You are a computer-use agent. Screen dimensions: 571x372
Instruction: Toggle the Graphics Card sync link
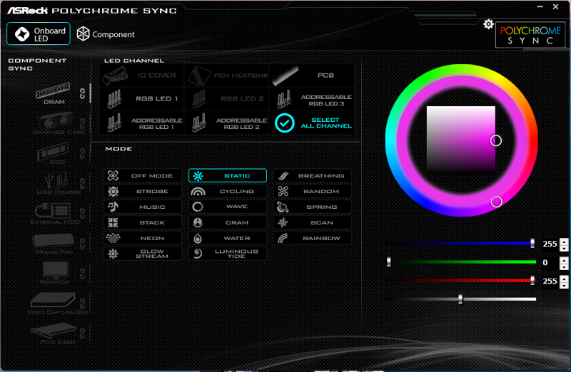click(x=83, y=123)
